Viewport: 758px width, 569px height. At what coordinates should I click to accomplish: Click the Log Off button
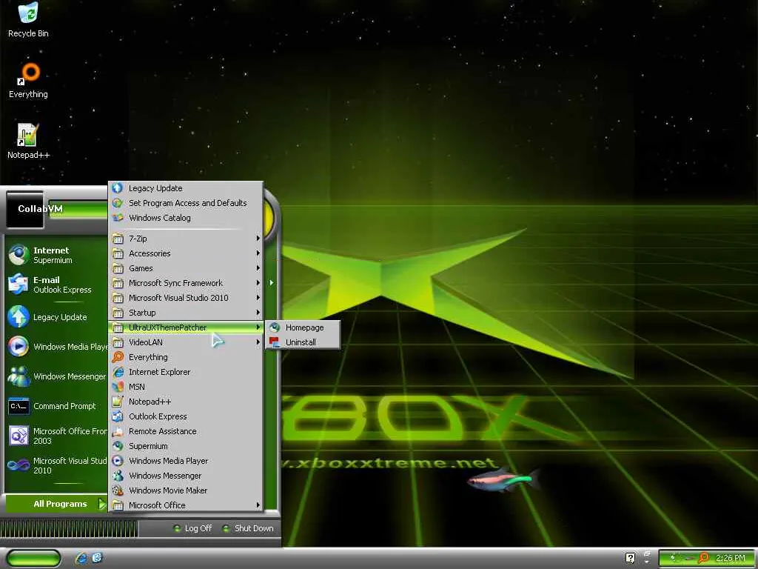tap(193, 528)
